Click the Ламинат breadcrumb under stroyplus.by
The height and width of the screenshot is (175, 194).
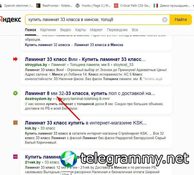[x=58, y=65]
